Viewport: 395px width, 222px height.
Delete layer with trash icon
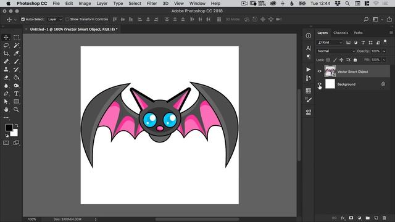point(384,218)
